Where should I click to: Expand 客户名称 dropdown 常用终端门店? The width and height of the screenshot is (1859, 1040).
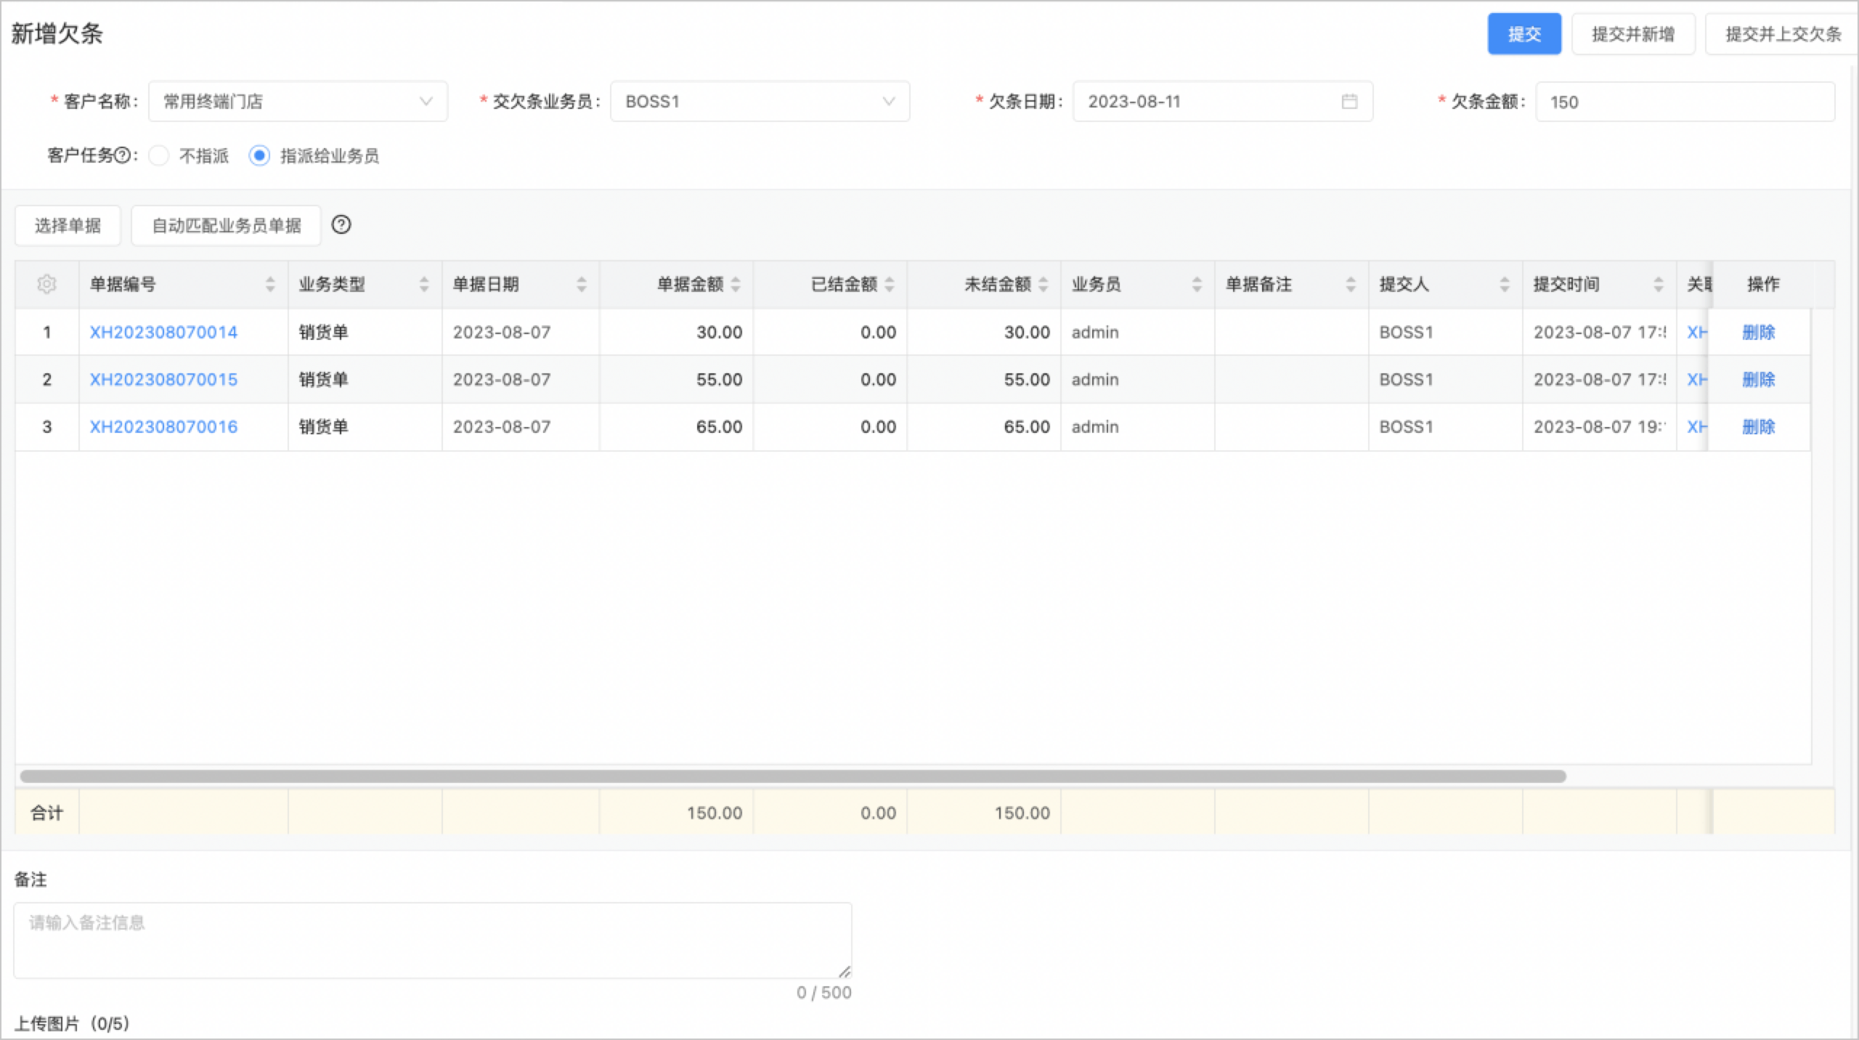pyautogui.click(x=298, y=102)
